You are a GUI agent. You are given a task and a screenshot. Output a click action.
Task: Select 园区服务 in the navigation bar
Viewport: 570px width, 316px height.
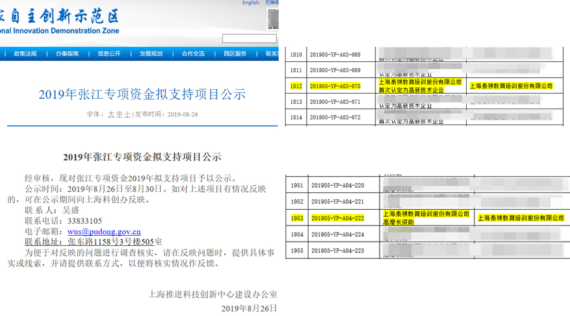(235, 54)
